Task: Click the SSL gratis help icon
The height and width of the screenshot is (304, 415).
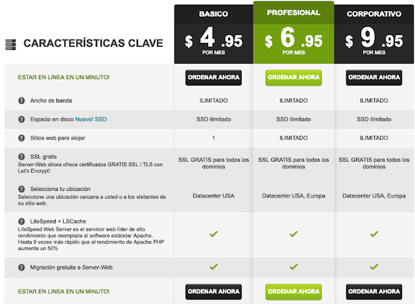Action: pyautogui.click(x=21, y=157)
